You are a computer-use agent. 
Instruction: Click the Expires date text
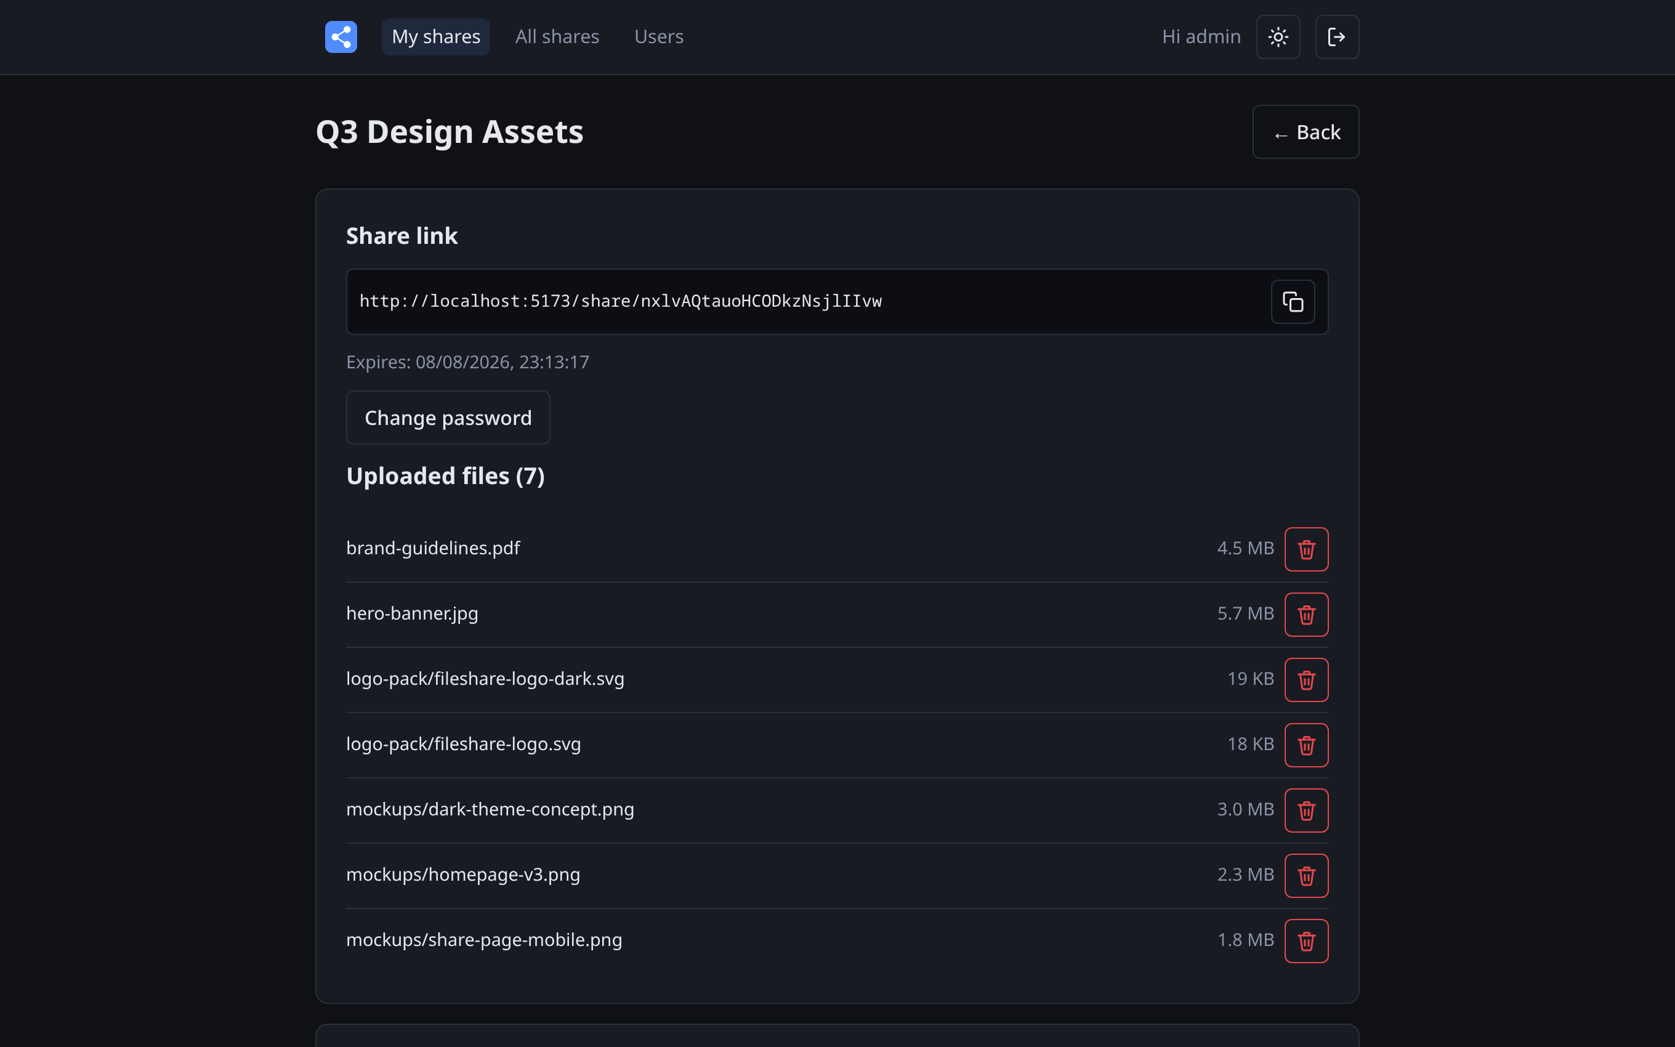click(x=468, y=362)
